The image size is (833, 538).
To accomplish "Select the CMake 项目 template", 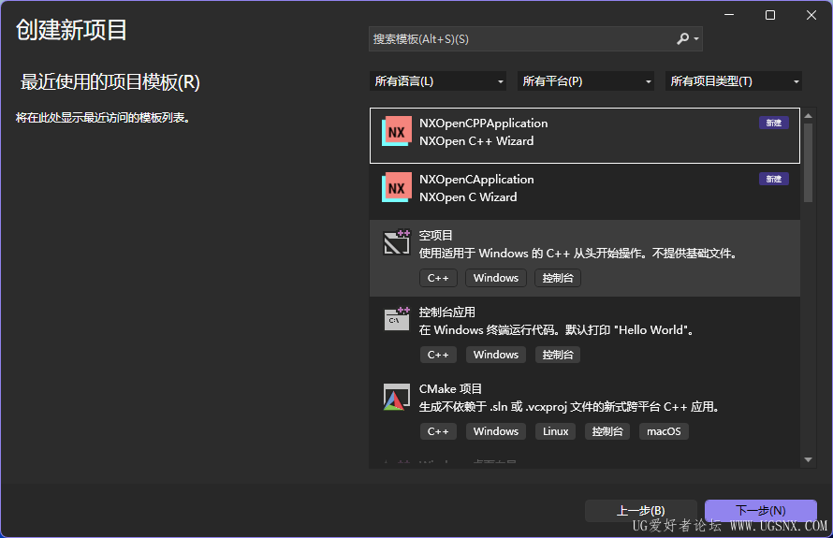I will (584, 412).
